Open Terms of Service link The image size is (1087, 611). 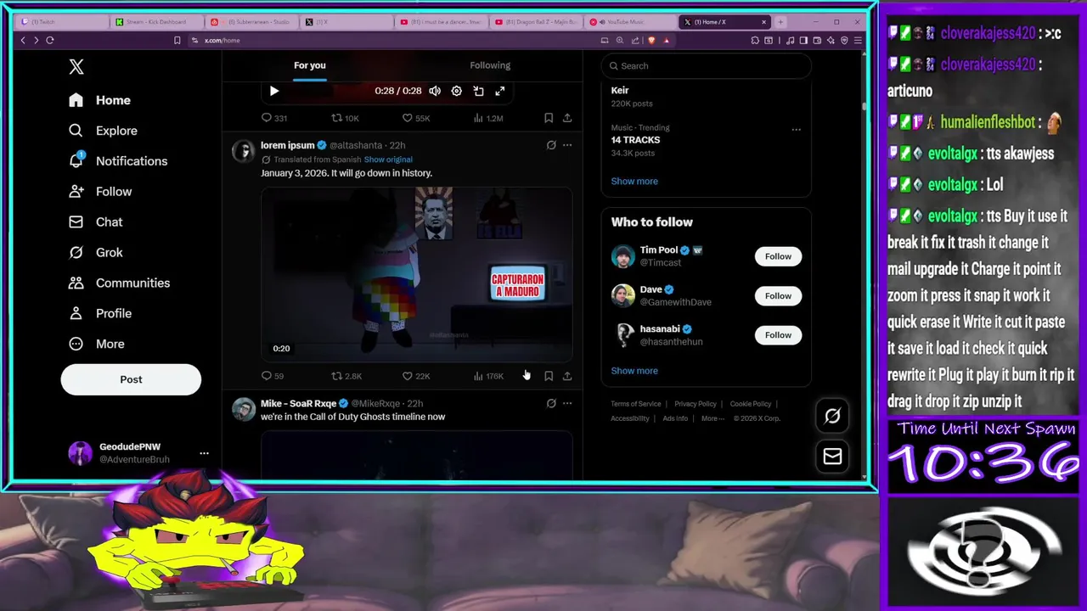click(636, 404)
